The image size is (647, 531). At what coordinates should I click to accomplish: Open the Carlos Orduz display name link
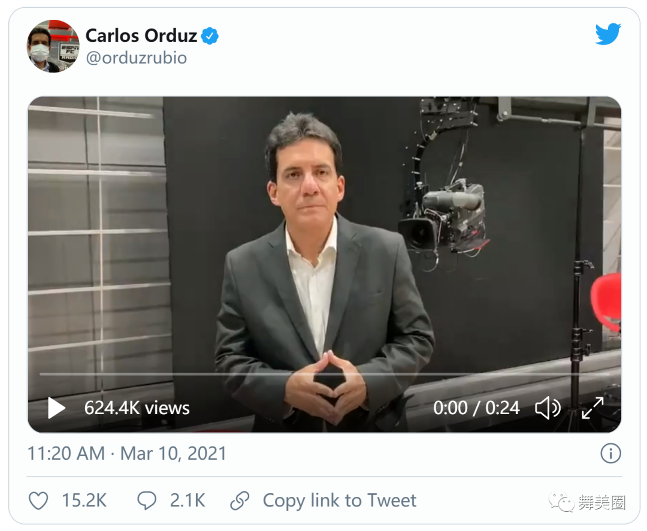[141, 36]
